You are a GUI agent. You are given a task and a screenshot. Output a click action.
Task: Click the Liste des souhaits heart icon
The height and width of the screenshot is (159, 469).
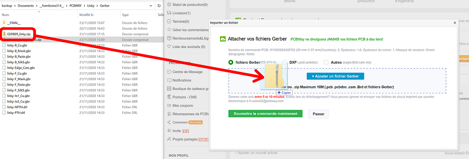[169, 47]
